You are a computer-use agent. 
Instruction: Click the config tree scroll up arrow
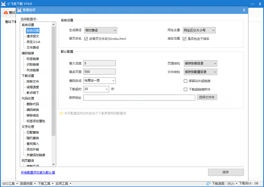pos(54,24)
